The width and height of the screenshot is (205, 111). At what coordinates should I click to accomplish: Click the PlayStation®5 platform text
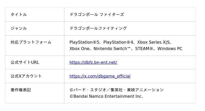click(x=84, y=42)
